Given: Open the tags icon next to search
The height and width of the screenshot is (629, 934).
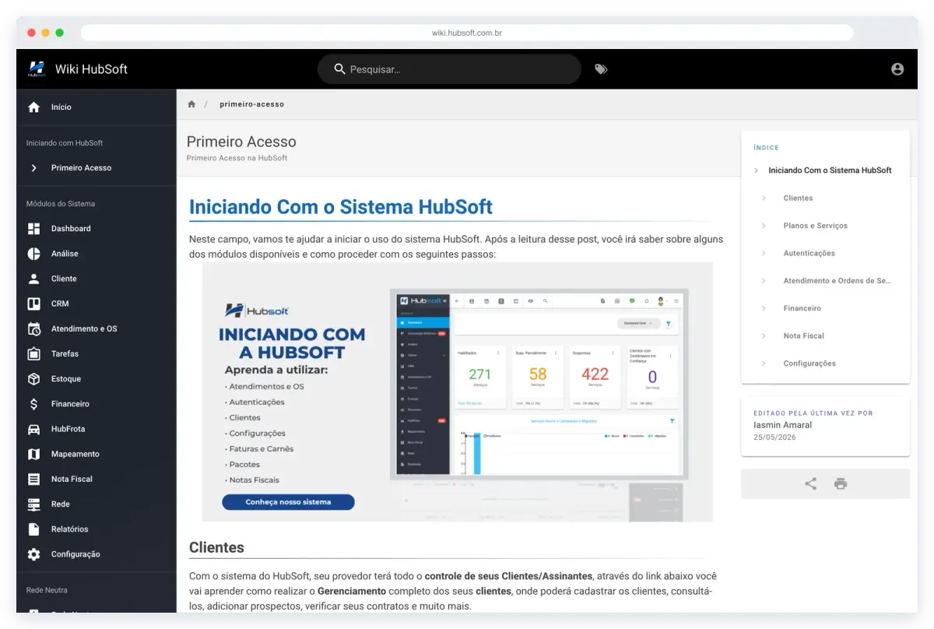Looking at the screenshot, I should click(601, 69).
